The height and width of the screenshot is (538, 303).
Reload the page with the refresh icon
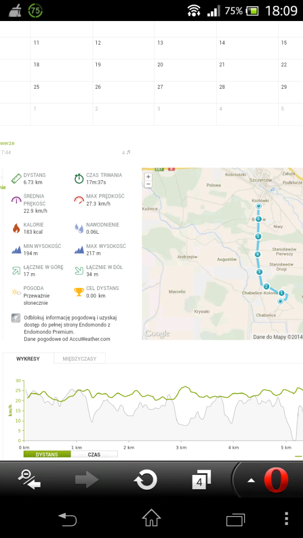145,479
